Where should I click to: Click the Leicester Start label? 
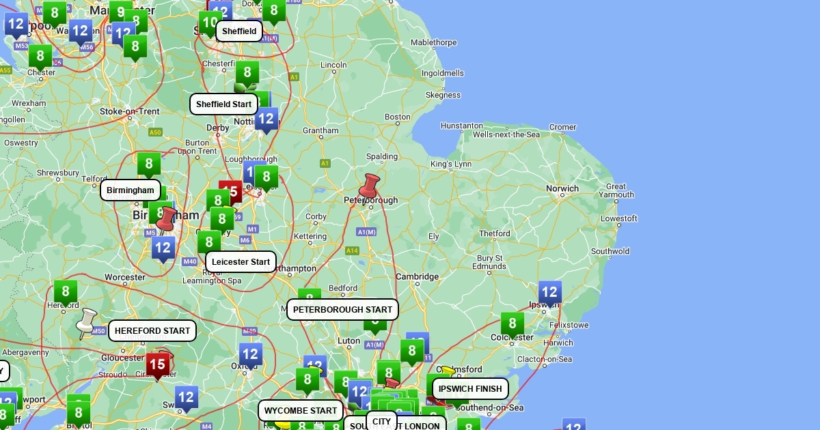(x=241, y=262)
